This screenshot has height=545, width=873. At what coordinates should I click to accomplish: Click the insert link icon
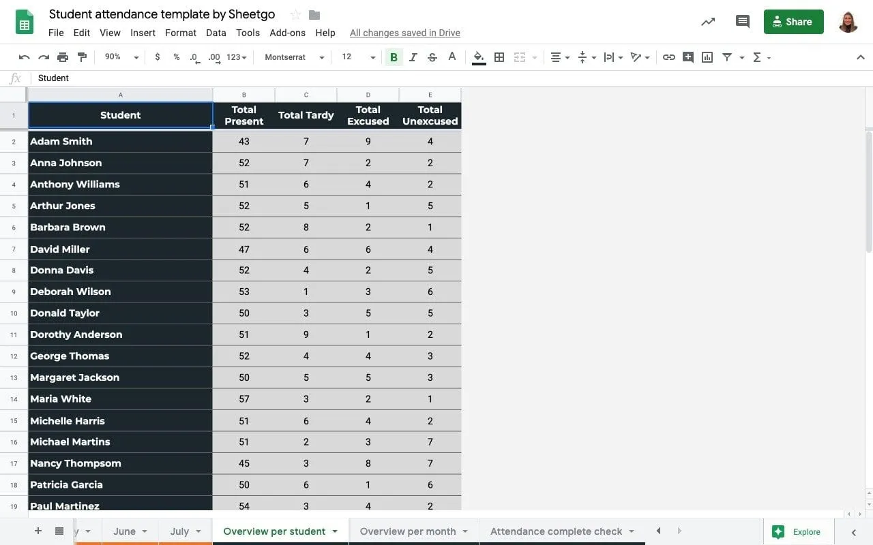pyautogui.click(x=669, y=57)
